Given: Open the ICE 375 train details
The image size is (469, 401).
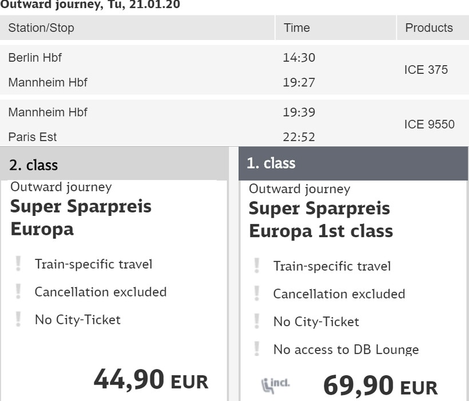Looking at the screenshot, I should point(426,70).
